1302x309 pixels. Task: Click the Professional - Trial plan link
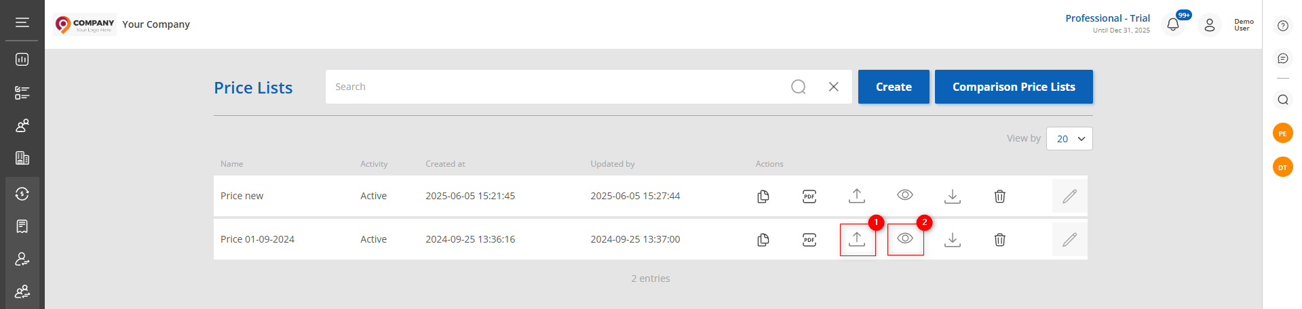(1107, 18)
